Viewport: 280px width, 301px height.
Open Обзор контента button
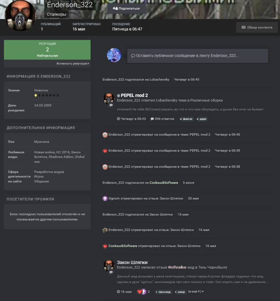(x=257, y=27)
